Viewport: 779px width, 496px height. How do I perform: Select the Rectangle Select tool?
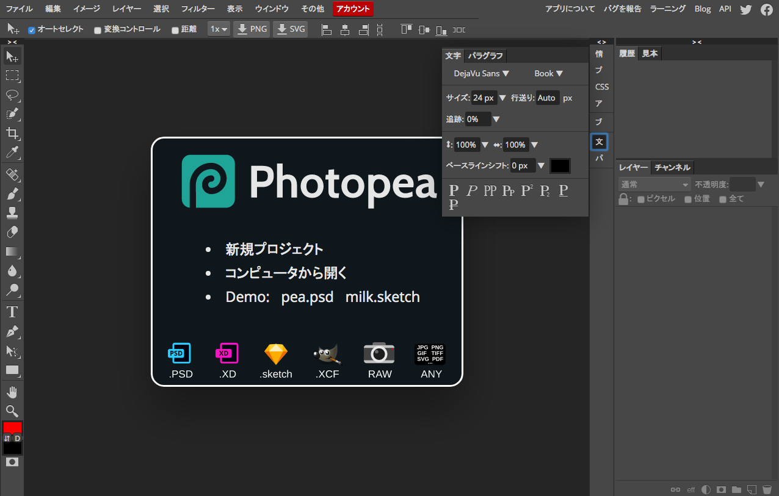(12, 76)
